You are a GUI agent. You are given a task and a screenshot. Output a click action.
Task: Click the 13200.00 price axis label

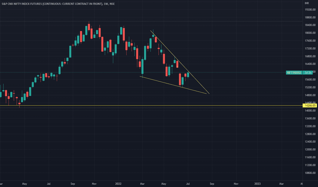pos(310,126)
